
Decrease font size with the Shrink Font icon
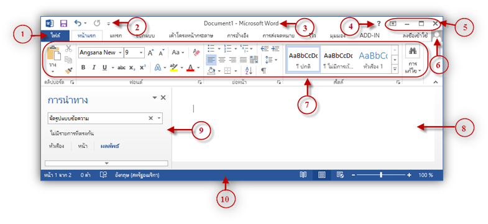[x=161, y=53]
